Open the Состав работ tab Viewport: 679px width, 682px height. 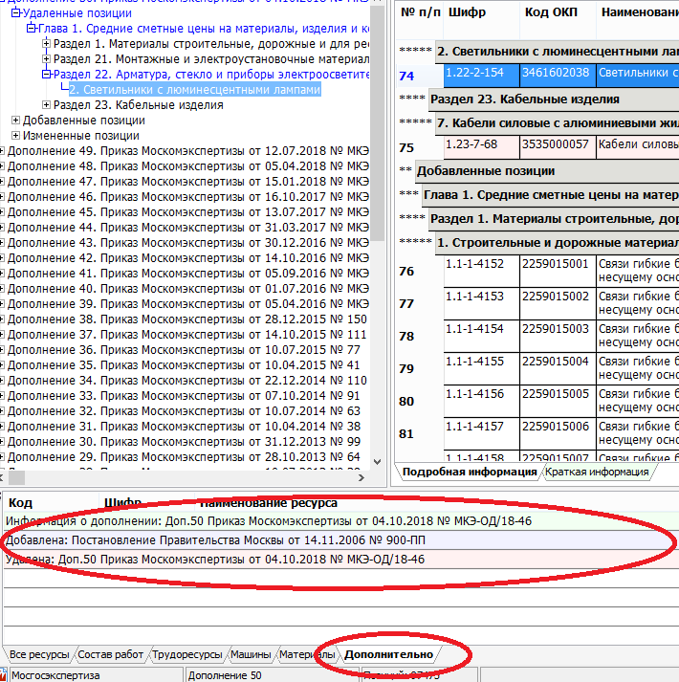(x=111, y=654)
